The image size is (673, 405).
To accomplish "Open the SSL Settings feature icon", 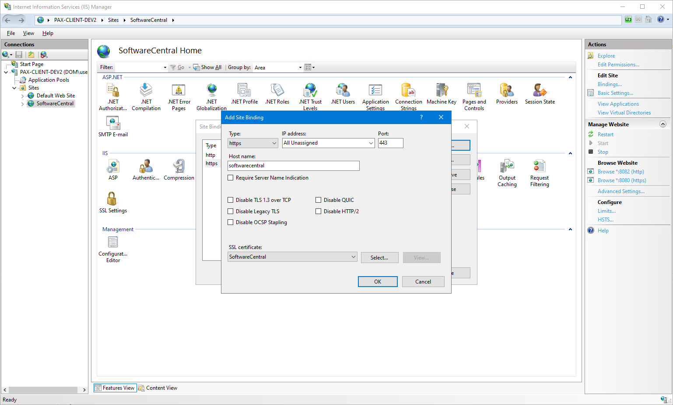I will point(112,200).
